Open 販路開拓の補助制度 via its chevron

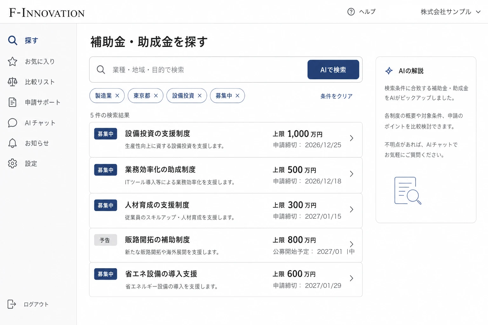click(x=351, y=244)
